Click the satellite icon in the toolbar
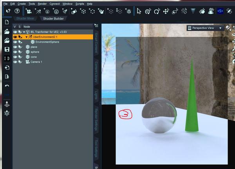 pyautogui.click(x=229, y=11)
